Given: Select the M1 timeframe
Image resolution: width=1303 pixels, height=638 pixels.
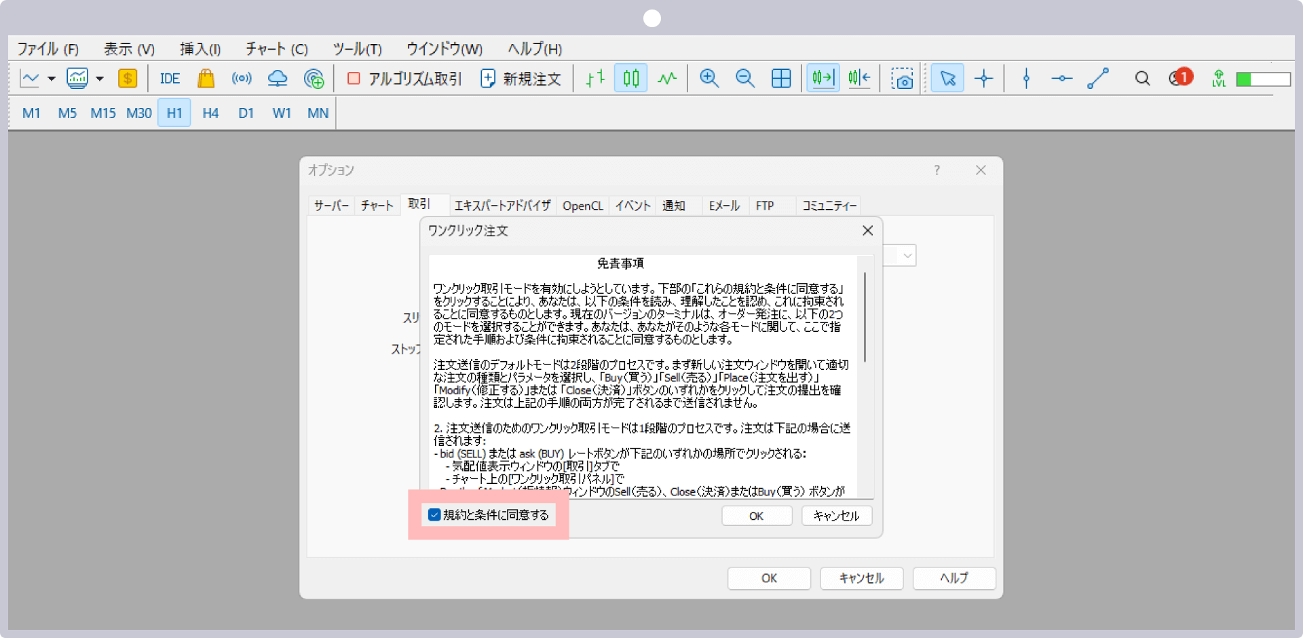Looking at the screenshot, I should [31, 113].
